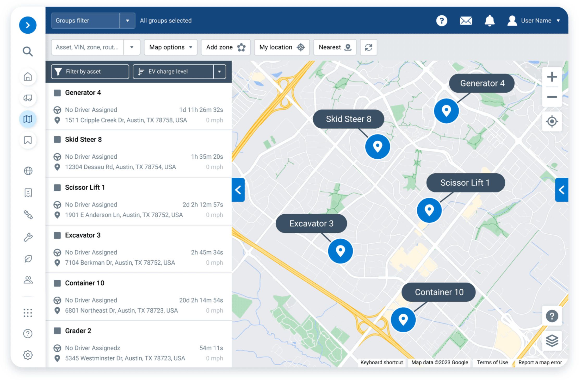
Task: Select the Skid Steer 8 checkbox
Action: click(57, 139)
